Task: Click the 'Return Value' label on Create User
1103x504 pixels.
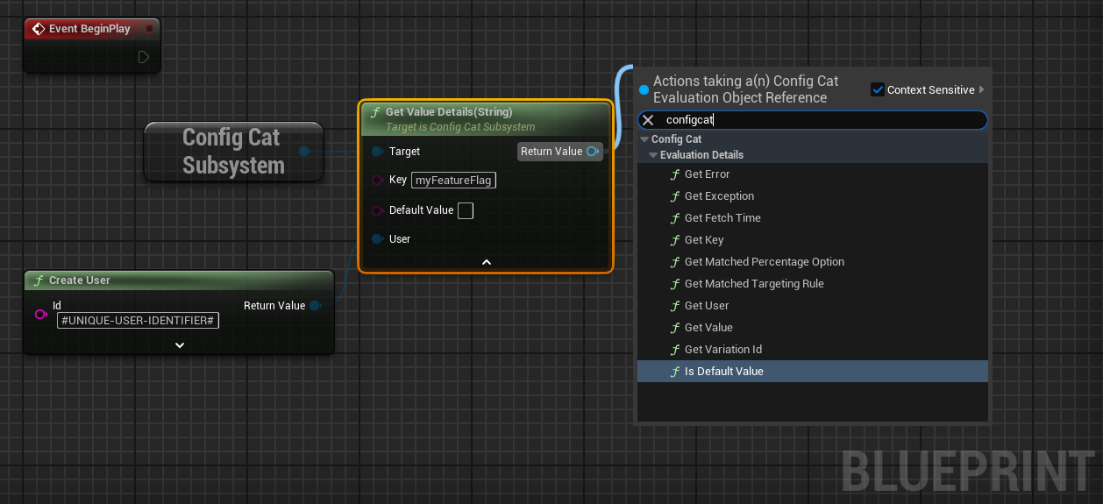Action: 274,306
